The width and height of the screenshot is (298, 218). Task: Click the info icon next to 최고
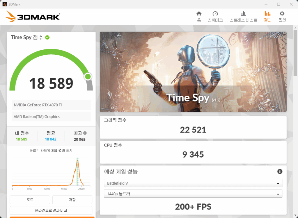(x=85, y=133)
